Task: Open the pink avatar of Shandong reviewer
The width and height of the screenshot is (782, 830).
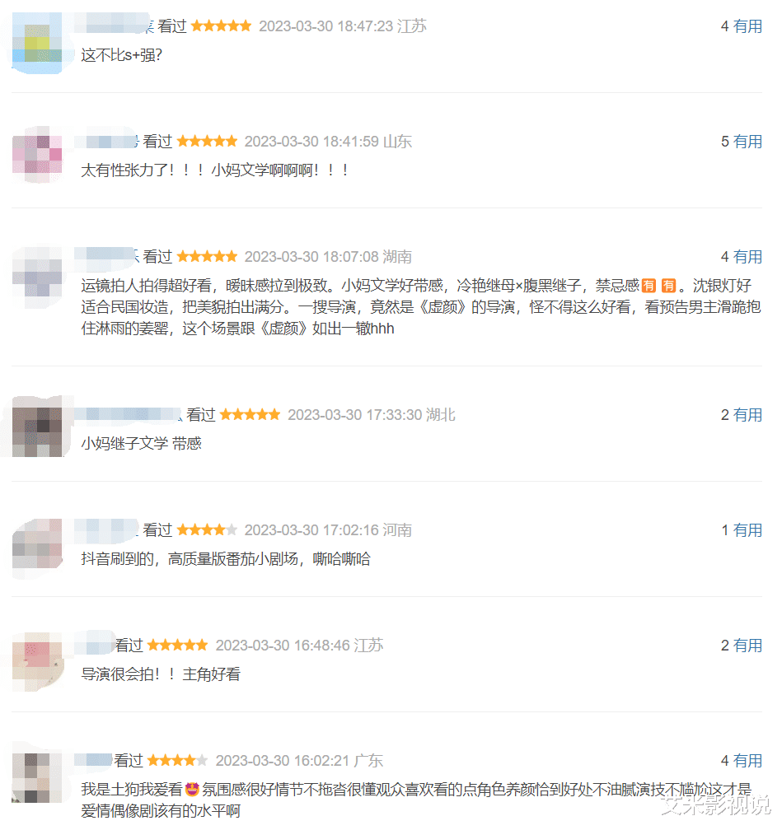Action: [x=37, y=155]
